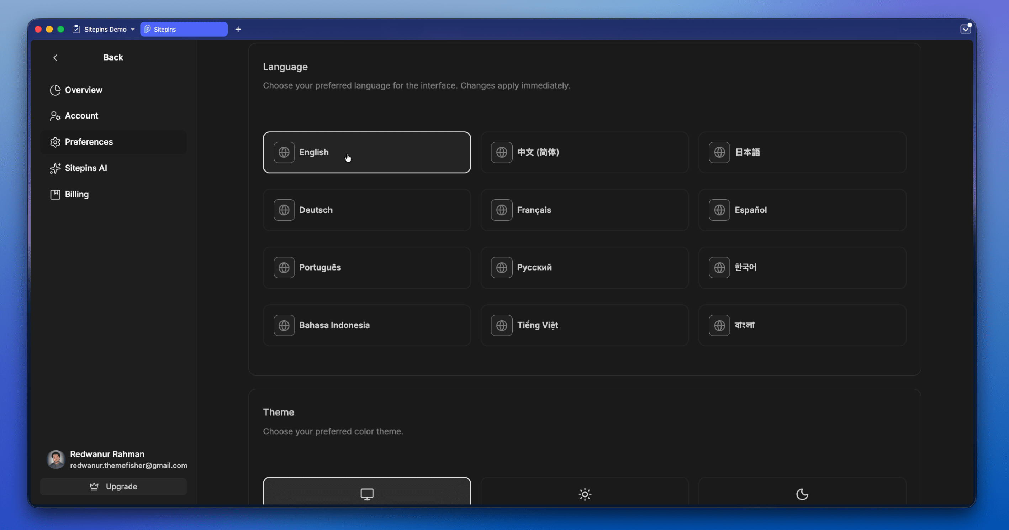
Task: Click the Account user-gear icon
Action: click(x=55, y=116)
